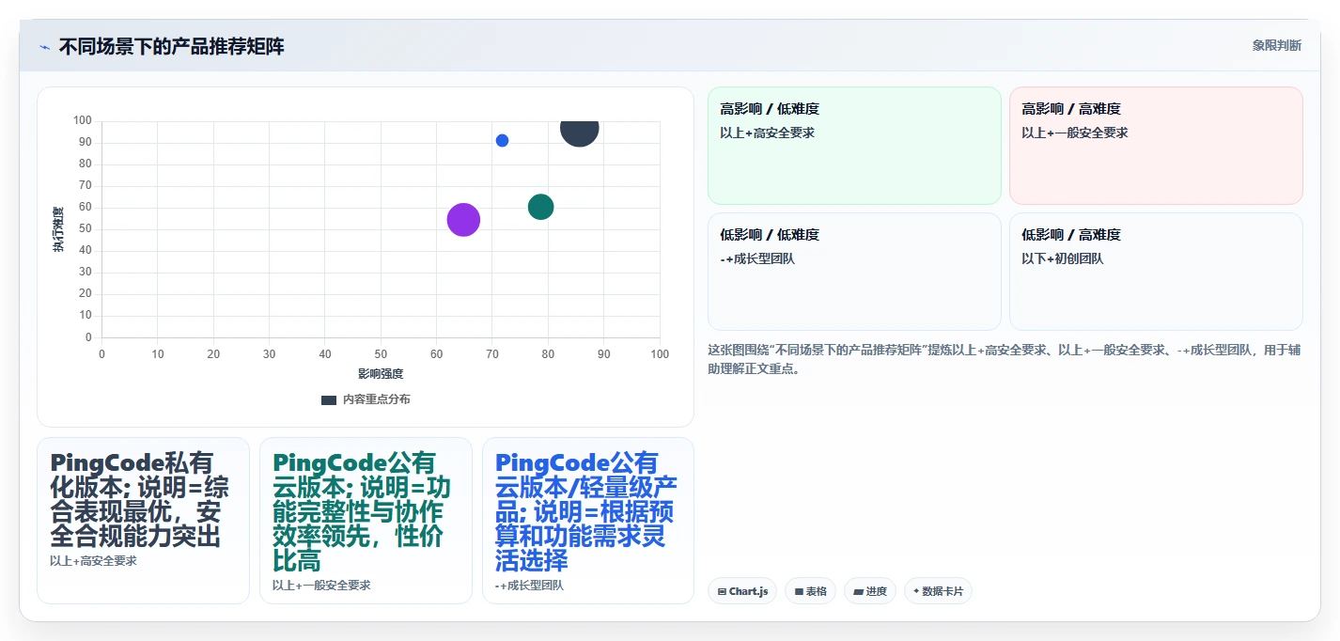The width and height of the screenshot is (1340, 641).
Task: Click the -+成长型团队 text in quadrant card
Action: pyautogui.click(x=757, y=258)
